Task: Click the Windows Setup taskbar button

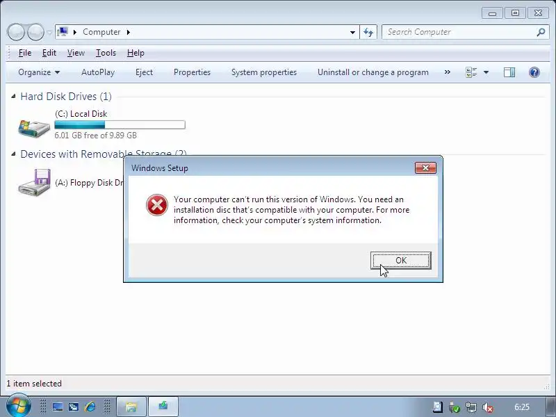Action: pyautogui.click(x=163, y=407)
